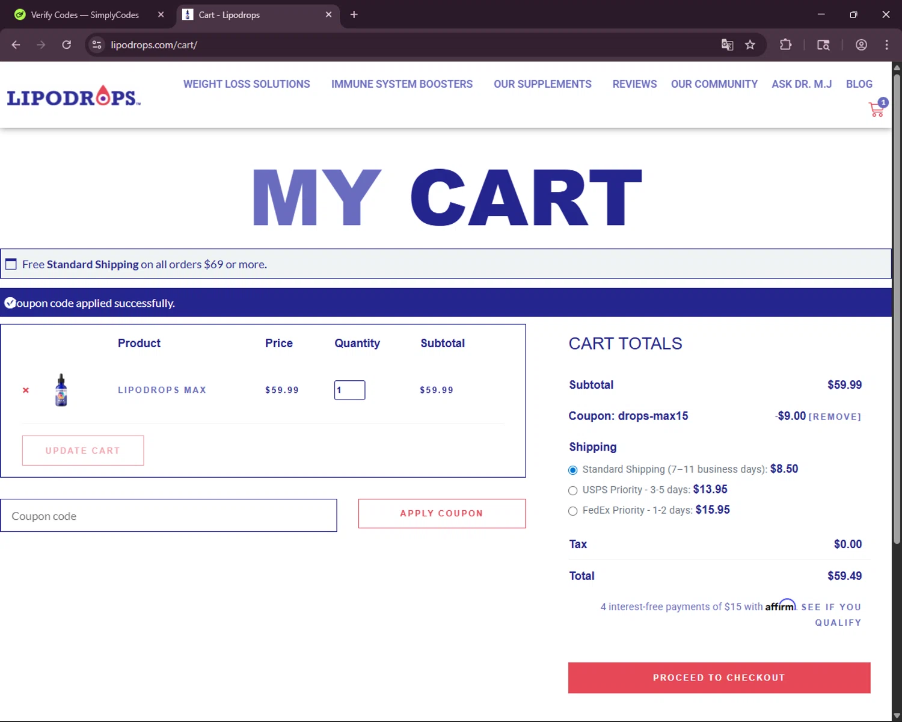Select USPS Priority 3-5 days shipping

click(x=572, y=490)
